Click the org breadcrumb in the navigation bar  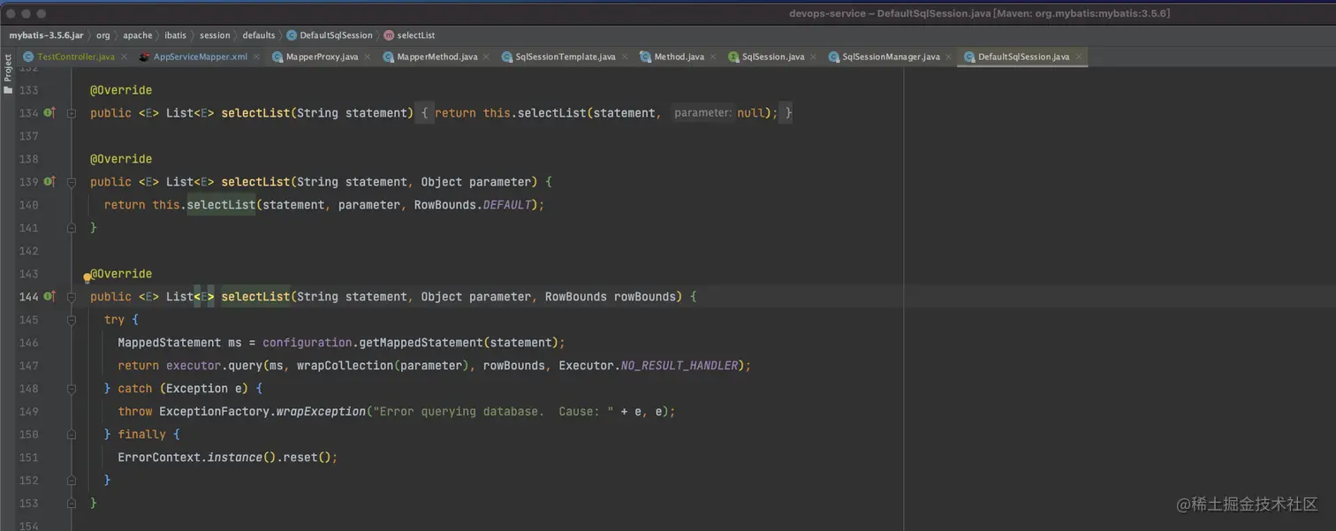tap(103, 35)
